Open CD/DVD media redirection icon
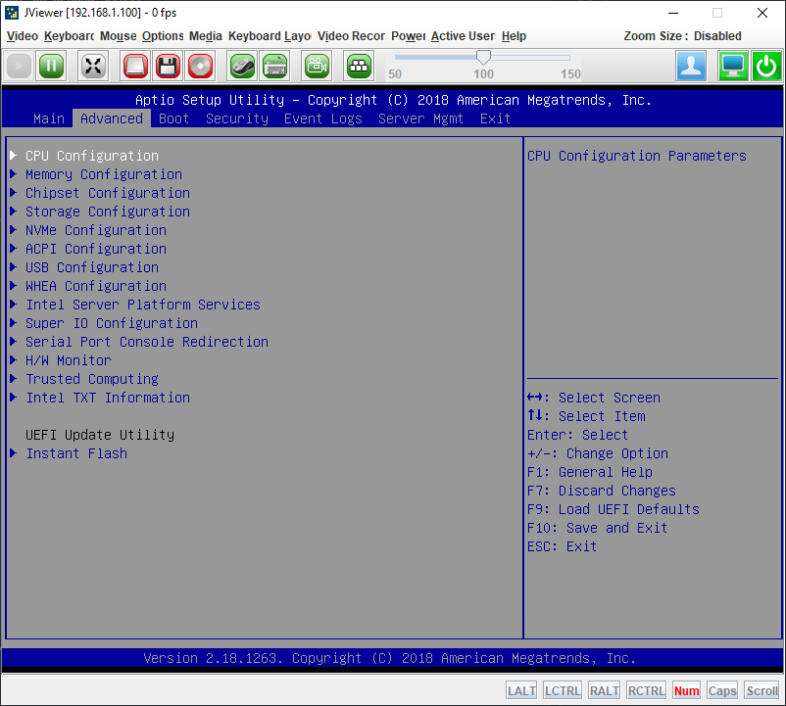 pos(201,66)
